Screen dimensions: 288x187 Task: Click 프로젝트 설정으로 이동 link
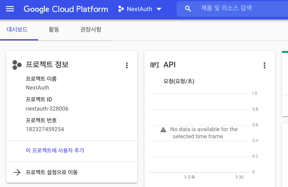click(52, 172)
